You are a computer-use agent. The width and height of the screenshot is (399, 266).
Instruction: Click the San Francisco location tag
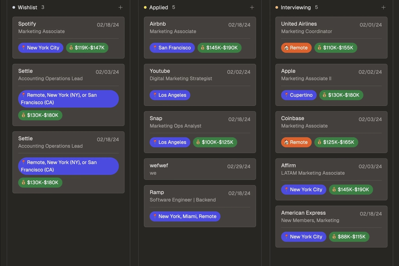[172, 48]
